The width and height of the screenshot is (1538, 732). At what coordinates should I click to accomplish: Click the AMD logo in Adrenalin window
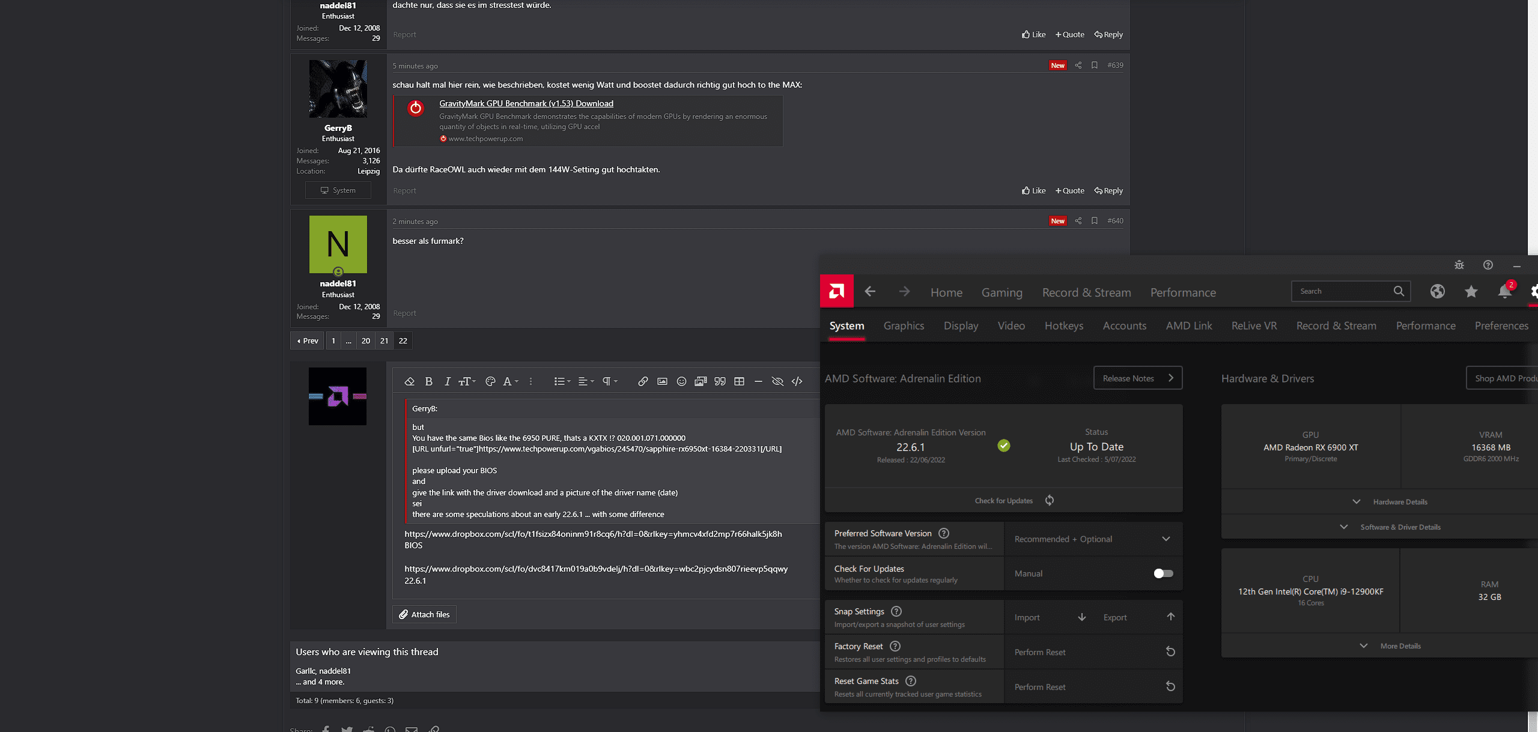pyautogui.click(x=837, y=291)
